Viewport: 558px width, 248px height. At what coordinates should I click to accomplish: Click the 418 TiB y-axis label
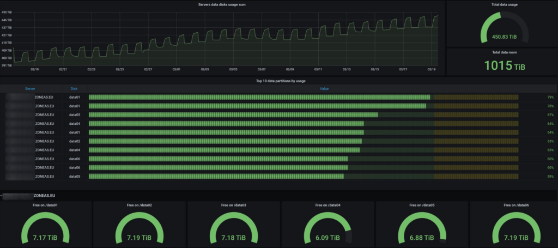(x=7, y=43)
